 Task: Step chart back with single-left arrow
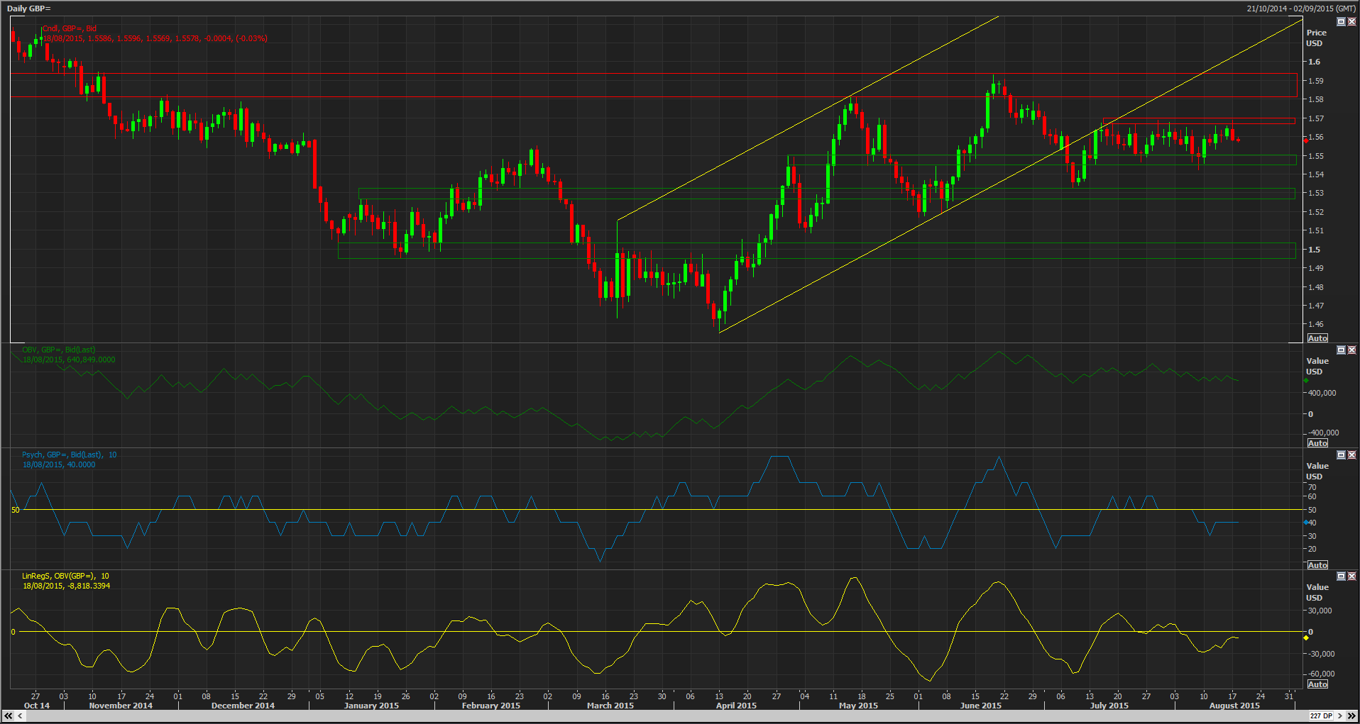pos(20,716)
